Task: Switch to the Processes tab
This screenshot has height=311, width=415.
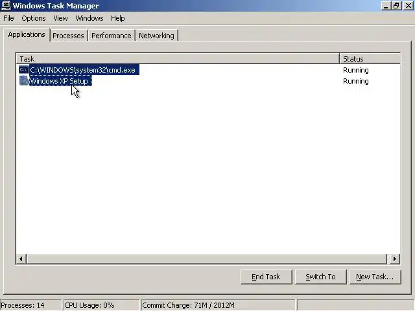Action: (x=68, y=36)
